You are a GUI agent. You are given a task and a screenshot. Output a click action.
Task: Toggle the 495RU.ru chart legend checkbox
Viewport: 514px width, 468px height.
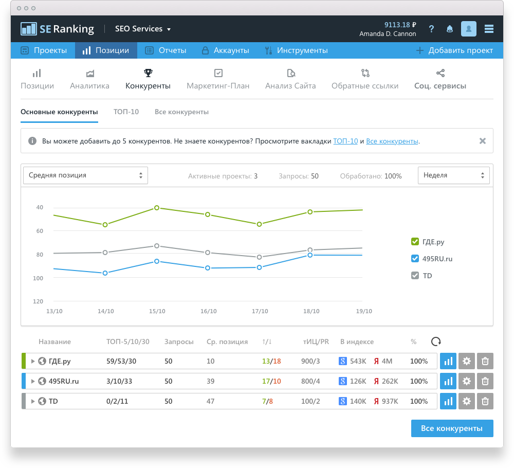tap(415, 259)
